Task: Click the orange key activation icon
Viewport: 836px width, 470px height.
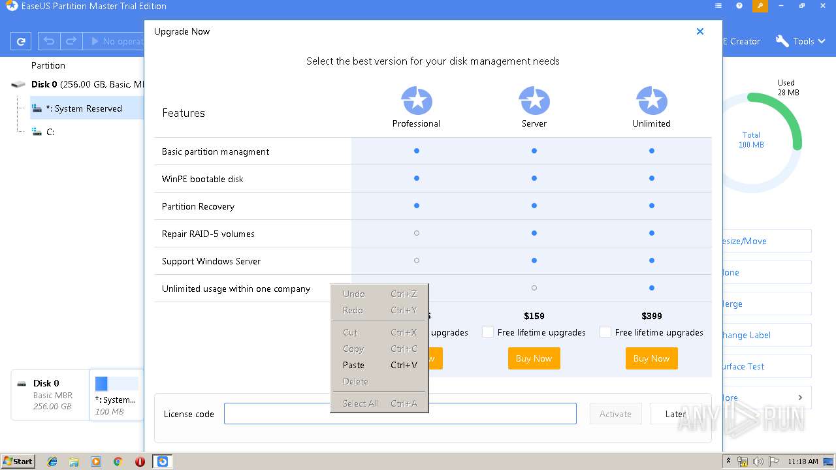Action: click(x=760, y=6)
